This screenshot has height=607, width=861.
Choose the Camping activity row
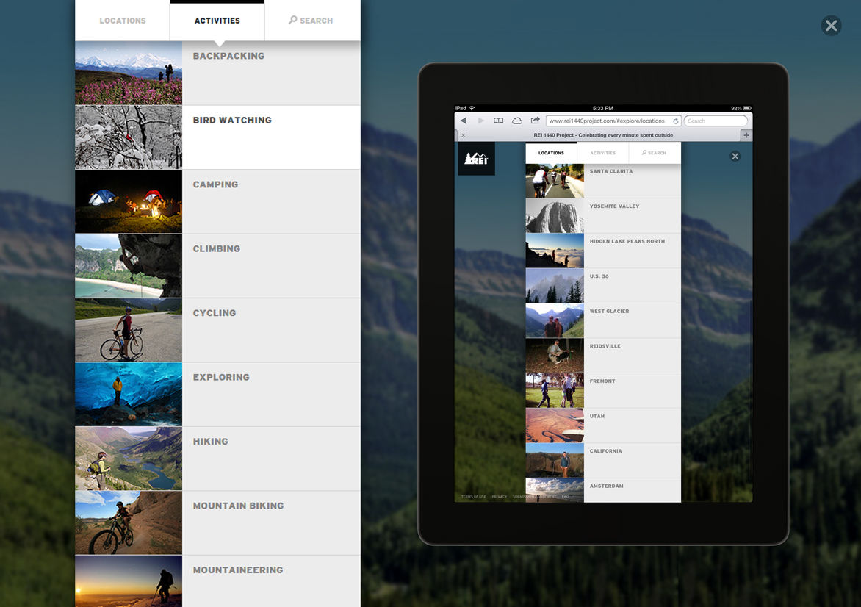click(x=215, y=184)
